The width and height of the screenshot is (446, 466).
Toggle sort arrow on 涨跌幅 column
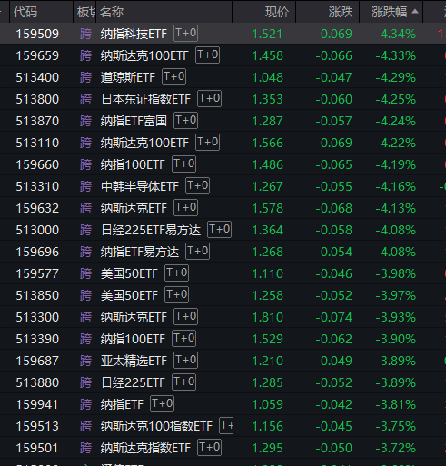[x=415, y=12]
